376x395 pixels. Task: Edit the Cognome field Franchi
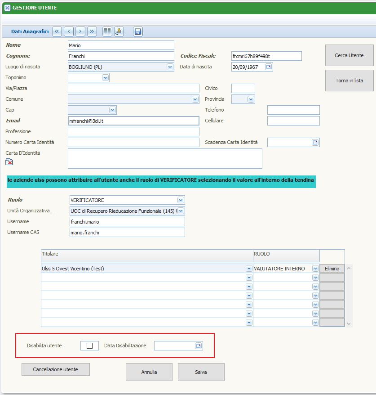click(121, 56)
